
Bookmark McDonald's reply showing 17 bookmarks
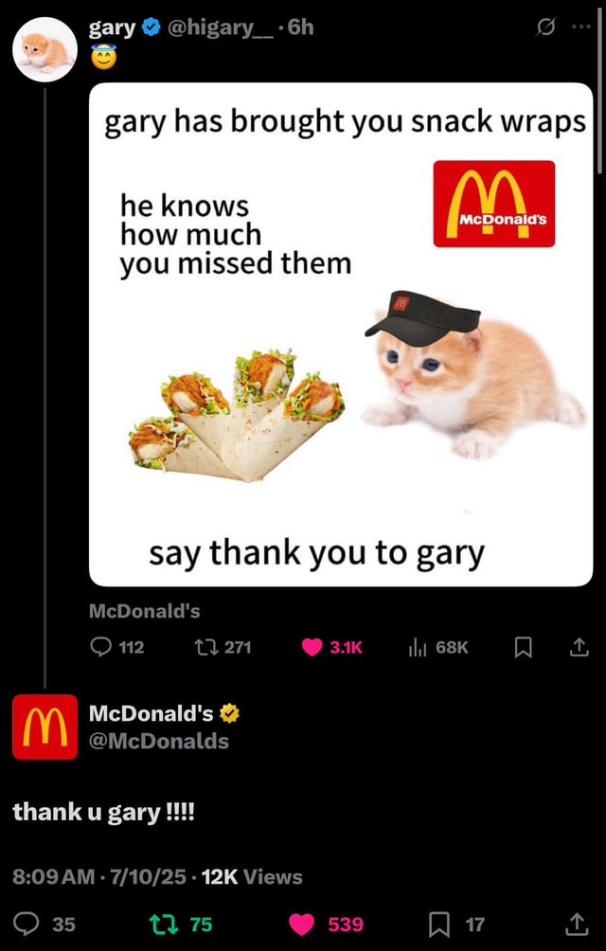tap(457, 924)
